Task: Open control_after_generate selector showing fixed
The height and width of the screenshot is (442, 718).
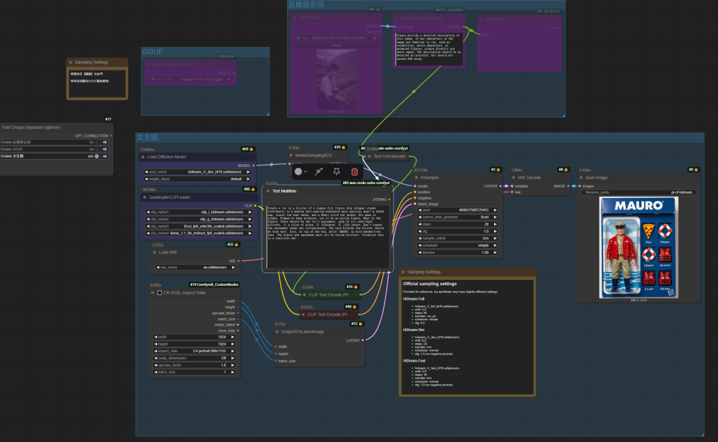Action: click(x=457, y=217)
